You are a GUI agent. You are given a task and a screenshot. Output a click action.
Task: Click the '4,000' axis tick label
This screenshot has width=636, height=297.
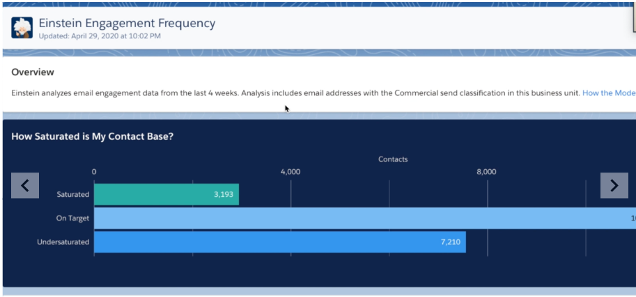pyautogui.click(x=290, y=172)
